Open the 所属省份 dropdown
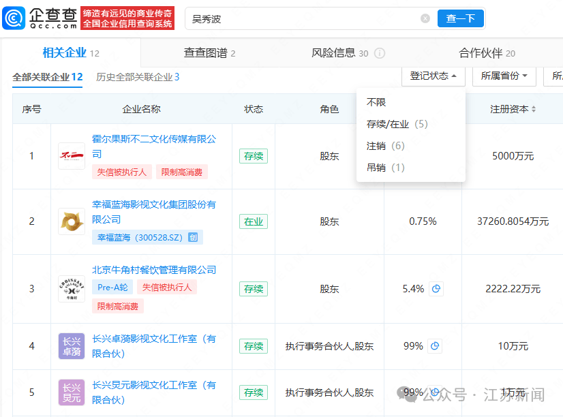 (504, 77)
